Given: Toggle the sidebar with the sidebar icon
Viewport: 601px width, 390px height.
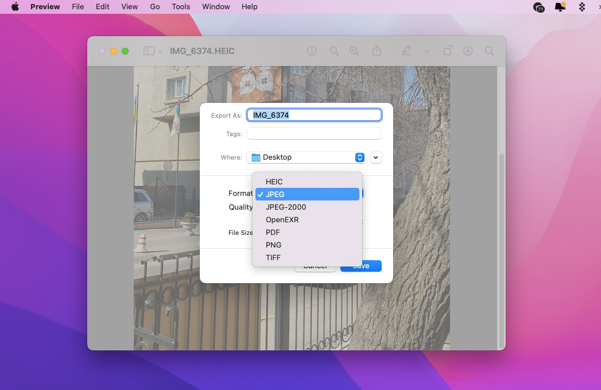Looking at the screenshot, I should click(148, 51).
